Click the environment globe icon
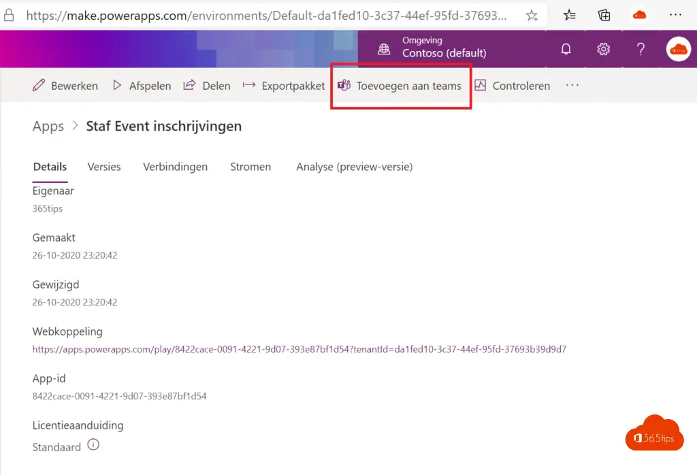 pos(384,49)
